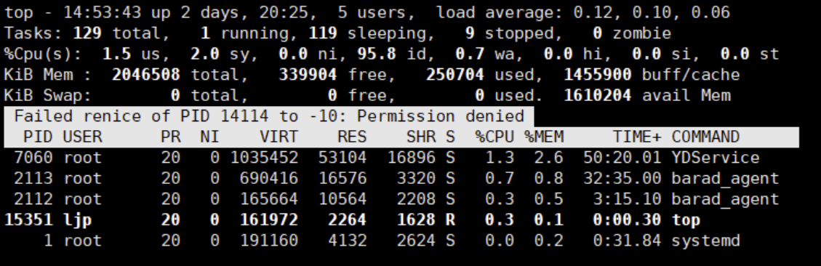Click the %CPU column header
Viewport: 821px width, 266px height.
[494, 137]
